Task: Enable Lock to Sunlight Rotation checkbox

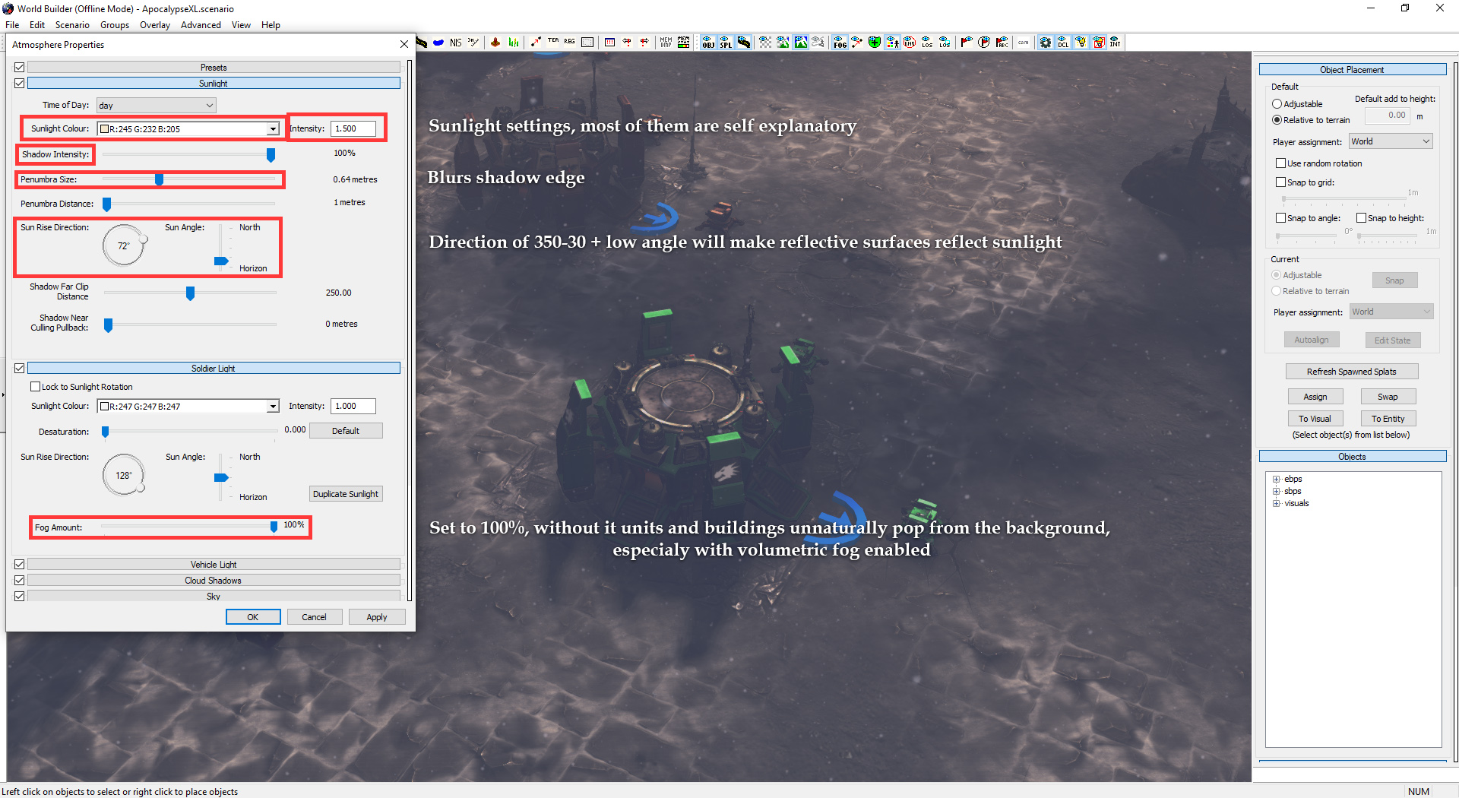Action: (x=36, y=387)
